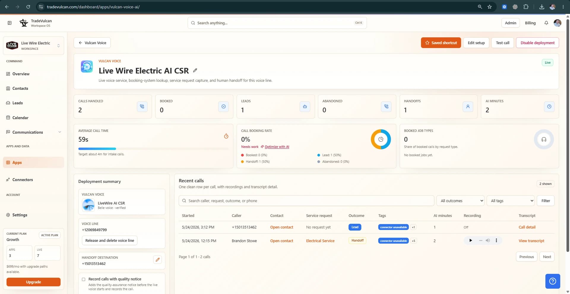Click the average call time progress bar
The image size is (570, 294).
coord(153,149)
